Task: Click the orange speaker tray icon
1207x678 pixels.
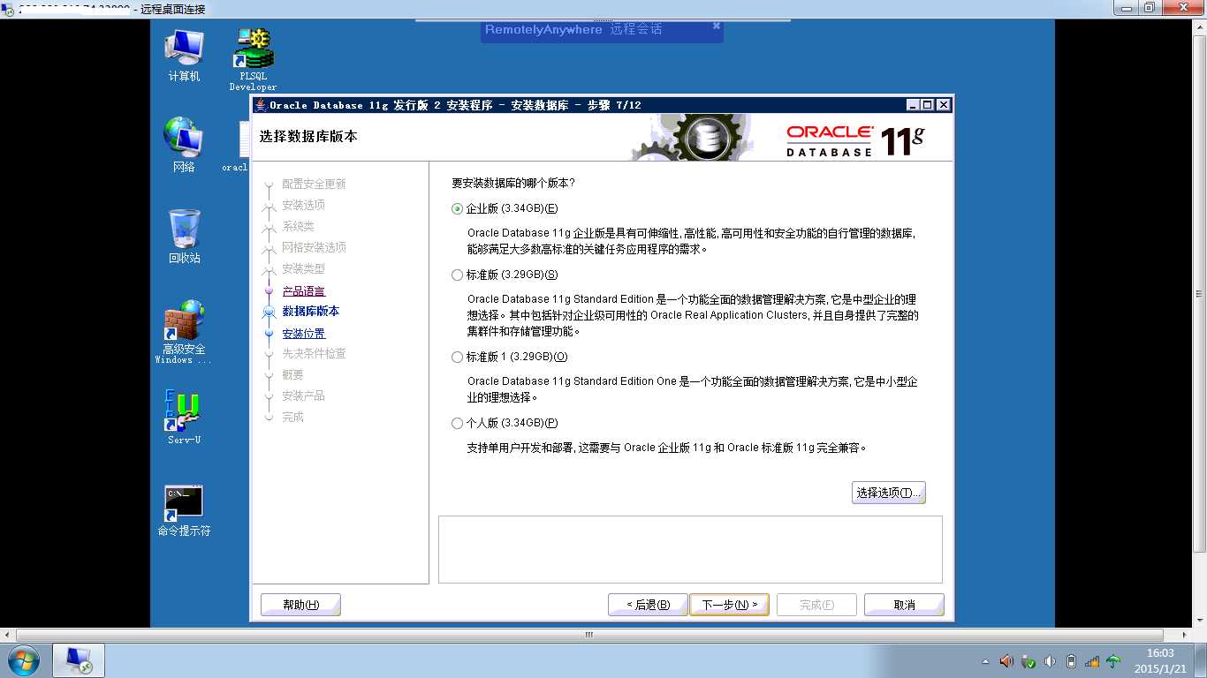Action: tap(1006, 660)
